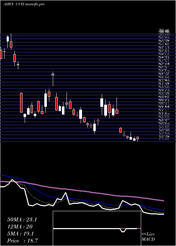Click the AMEX UVXY munafa.pro chart title
This screenshot has width=176, height=246.
click(x=24, y=4)
